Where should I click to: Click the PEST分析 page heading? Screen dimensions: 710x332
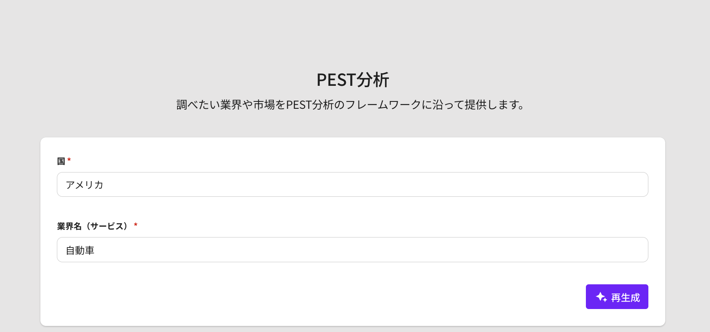tap(352, 80)
